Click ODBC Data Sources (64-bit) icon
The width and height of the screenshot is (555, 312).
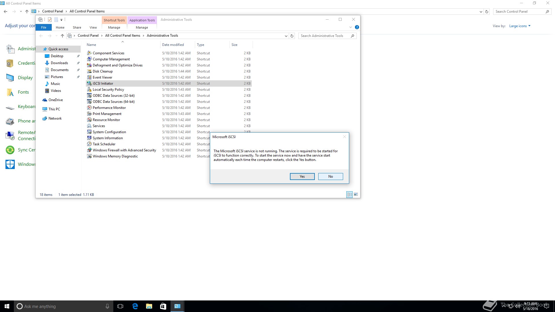tap(89, 102)
